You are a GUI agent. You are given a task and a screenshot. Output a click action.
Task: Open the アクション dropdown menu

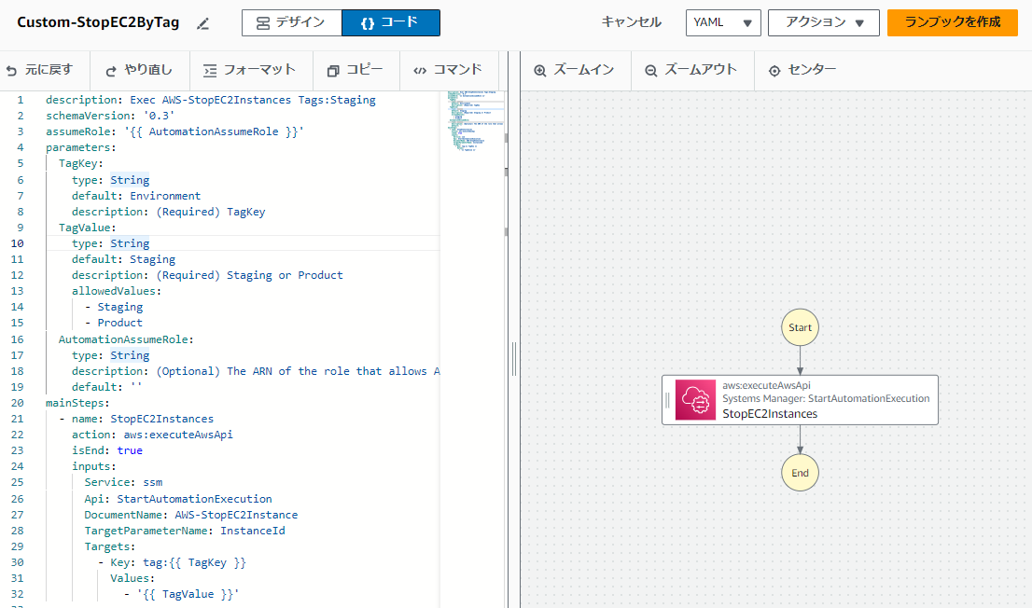coord(822,21)
